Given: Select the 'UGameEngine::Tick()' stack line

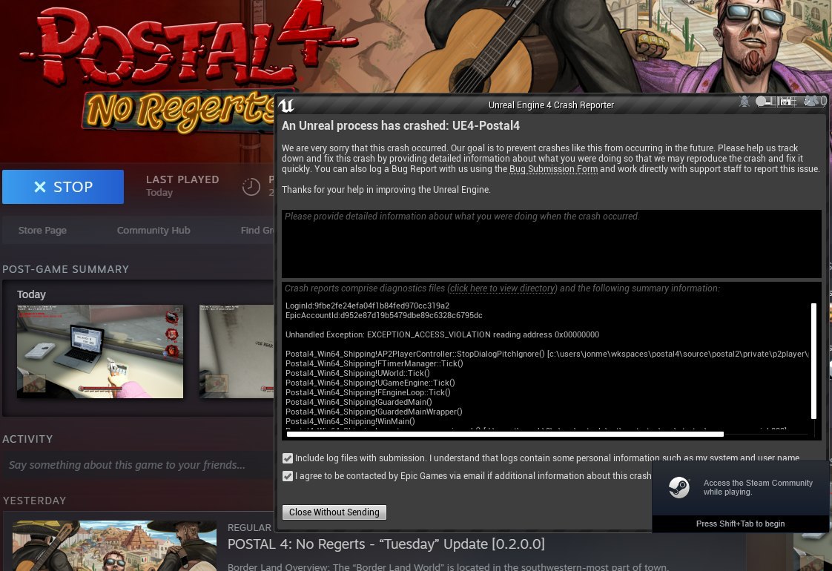Looking at the screenshot, I should (x=370, y=383).
